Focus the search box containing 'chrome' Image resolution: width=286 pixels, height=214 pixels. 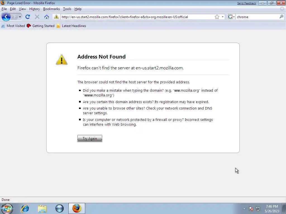click(257, 17)
